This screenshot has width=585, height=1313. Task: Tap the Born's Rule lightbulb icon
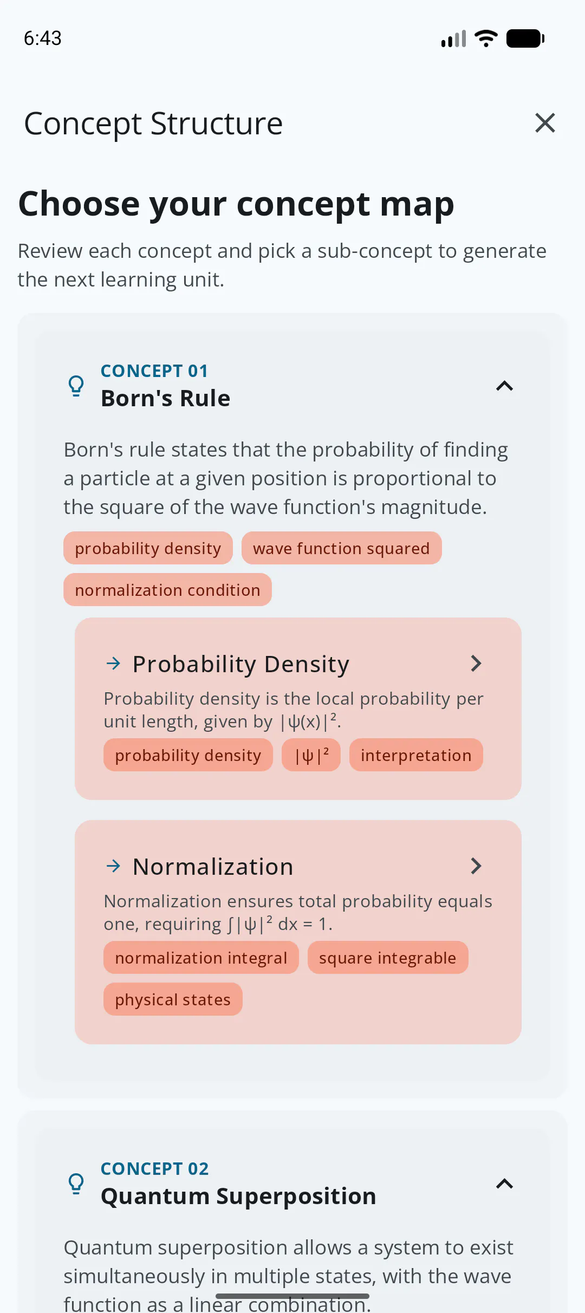pyautogui.click(x=76, y=386)
